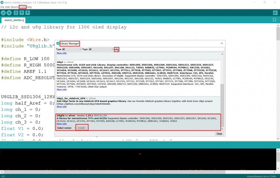Open the Tools menu
Screen dimensions: 280x178
22,7
